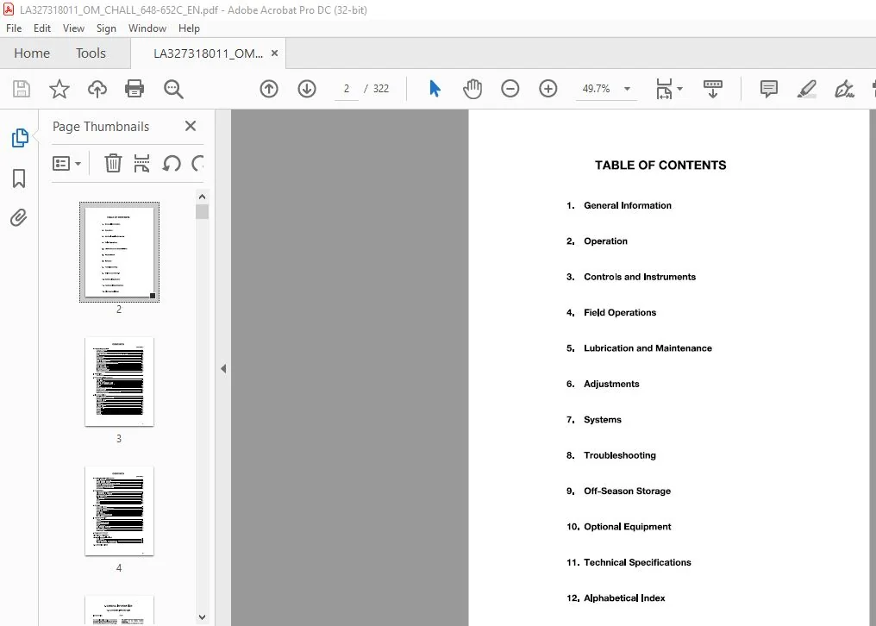Open the Help menu
This screenshot has height=626, width=876.
[189, 28]
